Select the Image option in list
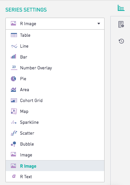This screenshot has height=185, width=130. (55, 155)
